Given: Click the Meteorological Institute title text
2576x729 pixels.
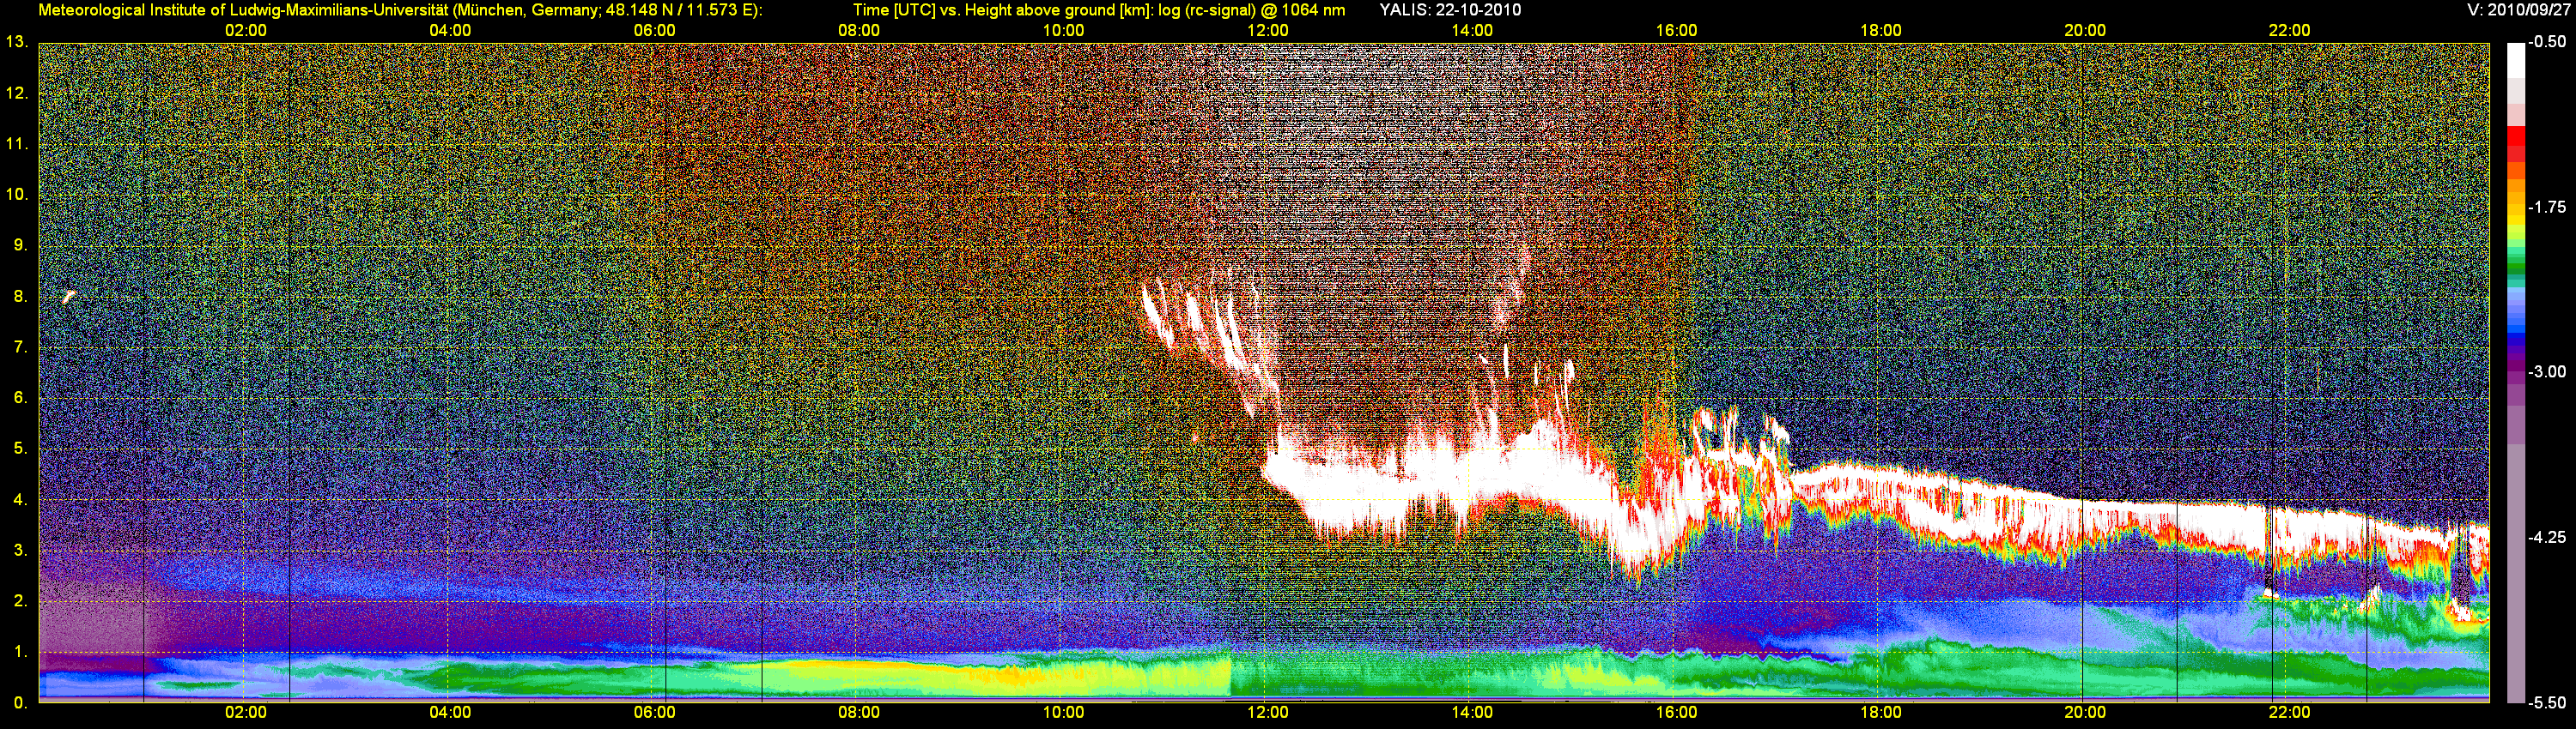Looking at the screenshot, I should pyautogui.click(x=400, y=10).
